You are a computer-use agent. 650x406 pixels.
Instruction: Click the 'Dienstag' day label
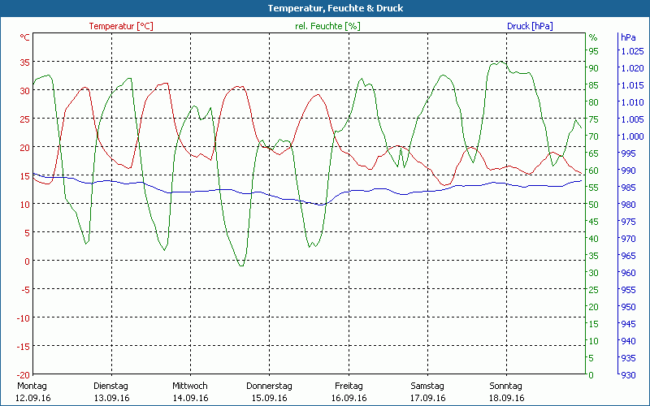click(110, 387)
